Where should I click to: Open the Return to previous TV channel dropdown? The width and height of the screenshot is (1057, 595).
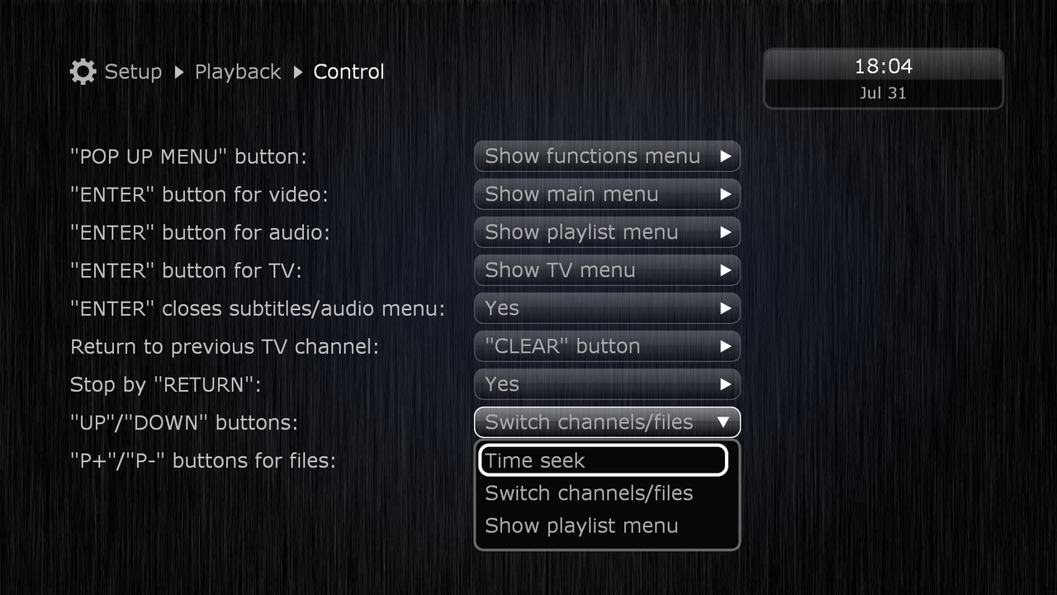click(607, 346)
